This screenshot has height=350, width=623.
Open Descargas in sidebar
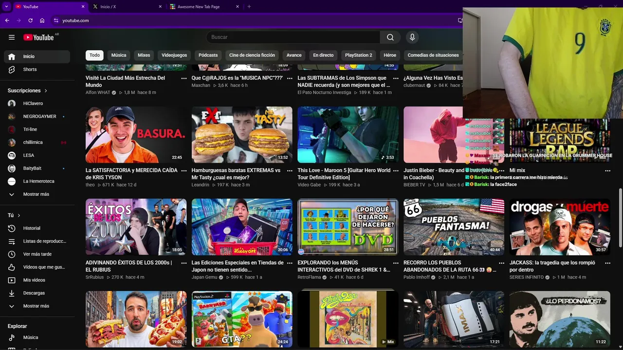(x=37, y=293)
